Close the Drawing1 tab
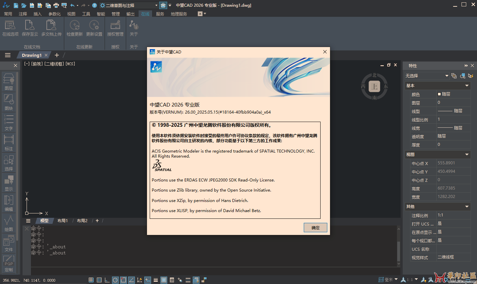Screen dimensions: 477x284 point(46,55)
